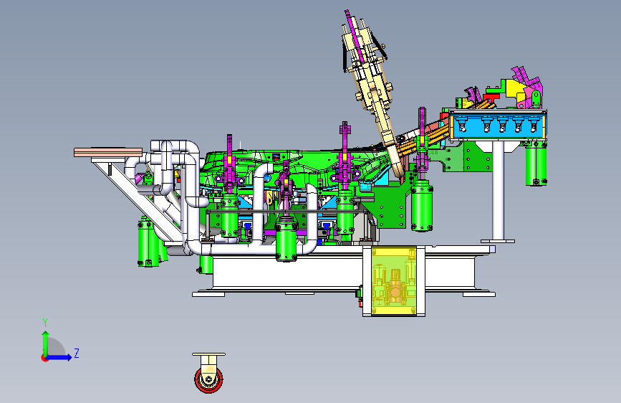This screenshot has width=621, height=403.
Task: Click the green Y axis of the triad
Action: (x=45, y=343)
